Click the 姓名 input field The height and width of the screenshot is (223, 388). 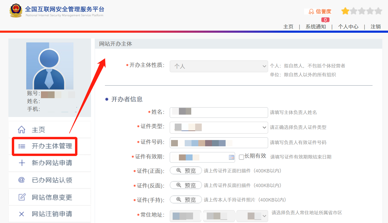click(219, 112)
